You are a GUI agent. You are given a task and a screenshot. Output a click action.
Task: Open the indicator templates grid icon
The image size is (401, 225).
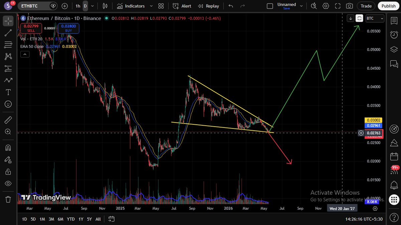pos(161,6)
